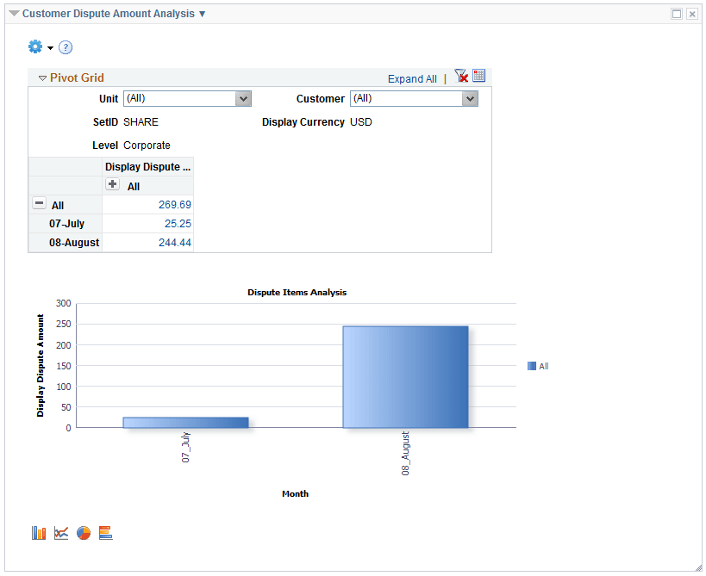Click the 08_August bar in the chart
706x576 pixels.
pos(405,375)
